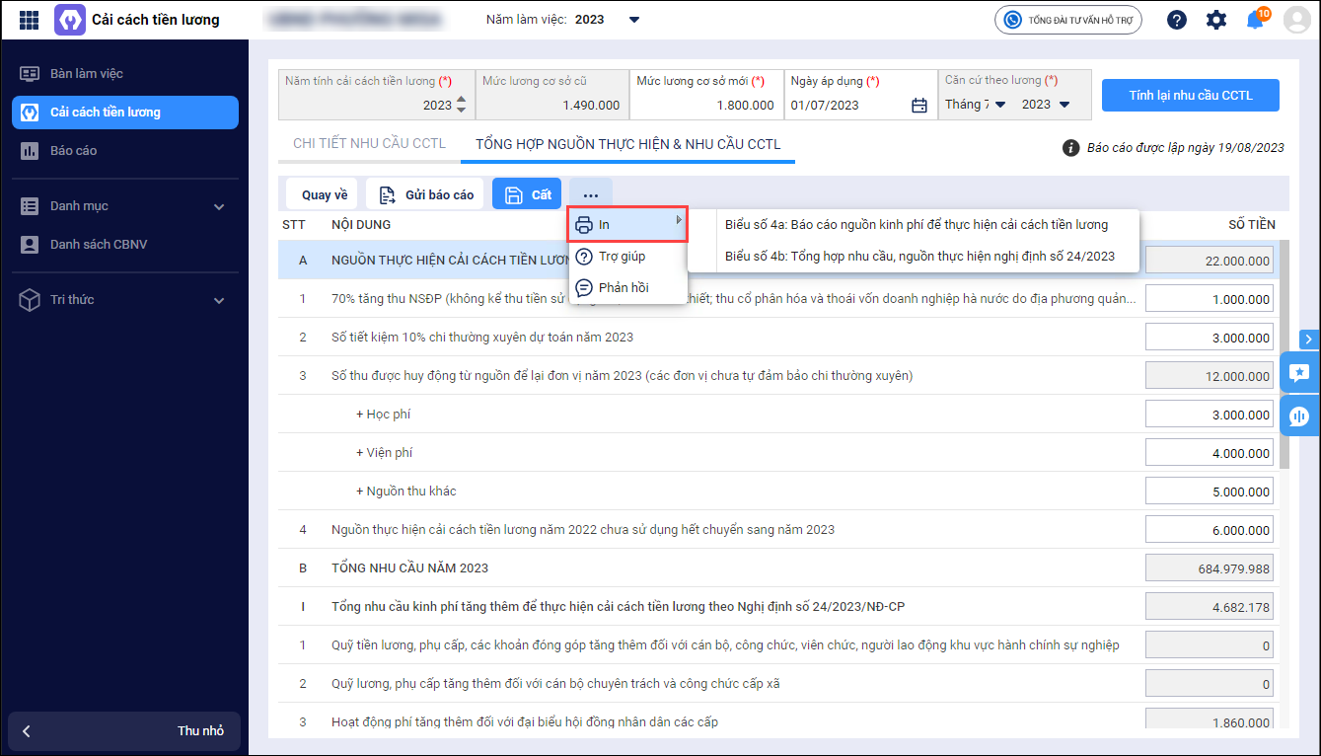Click the table vertical scrollbar
1321x756 pixels.
tap(1284, 353)
